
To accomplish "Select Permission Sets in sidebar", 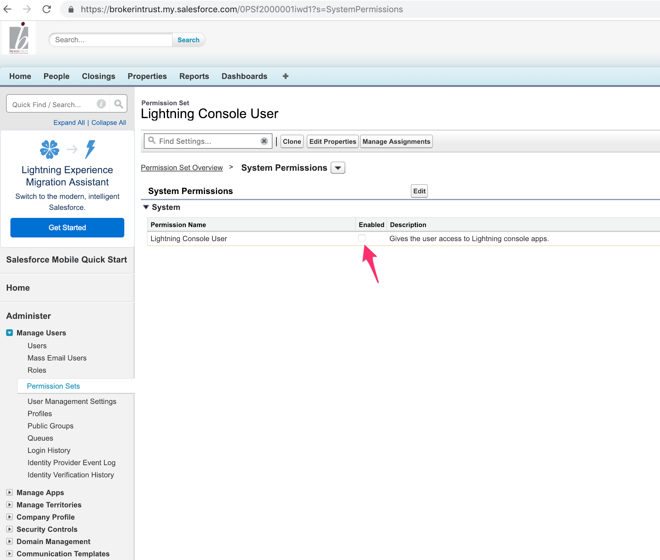I will [53, 386].
